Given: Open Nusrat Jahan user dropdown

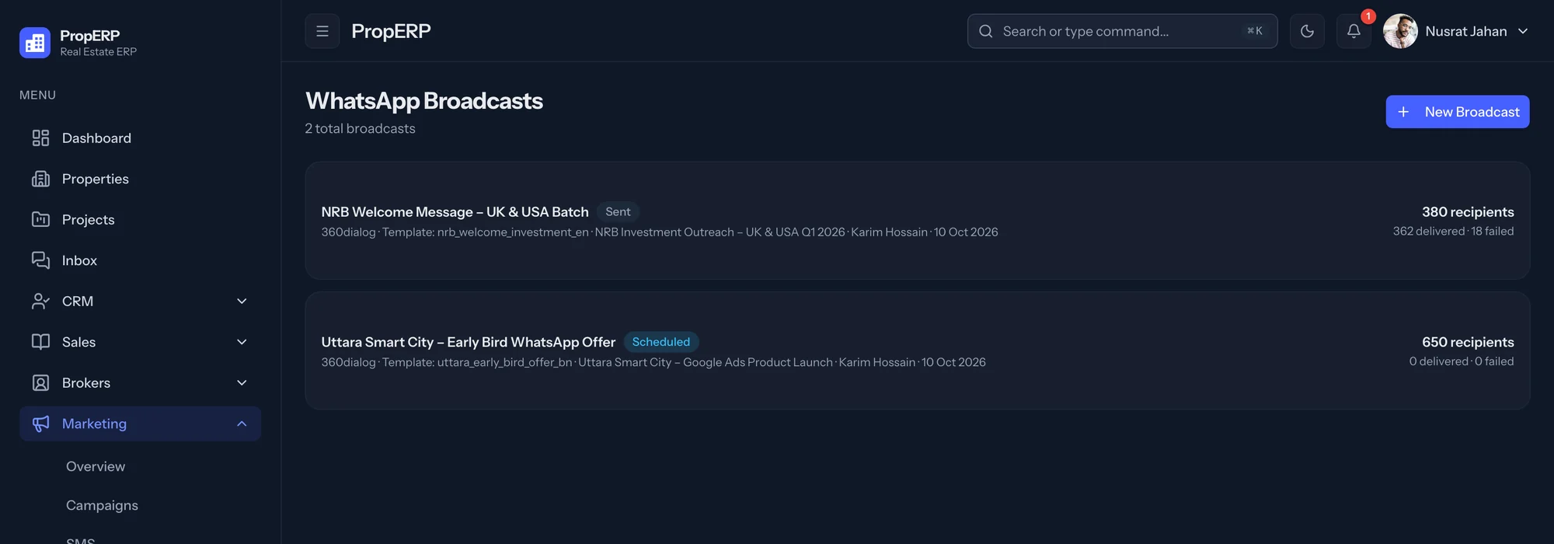Looking at the screenshot, I should (1456, 31).
